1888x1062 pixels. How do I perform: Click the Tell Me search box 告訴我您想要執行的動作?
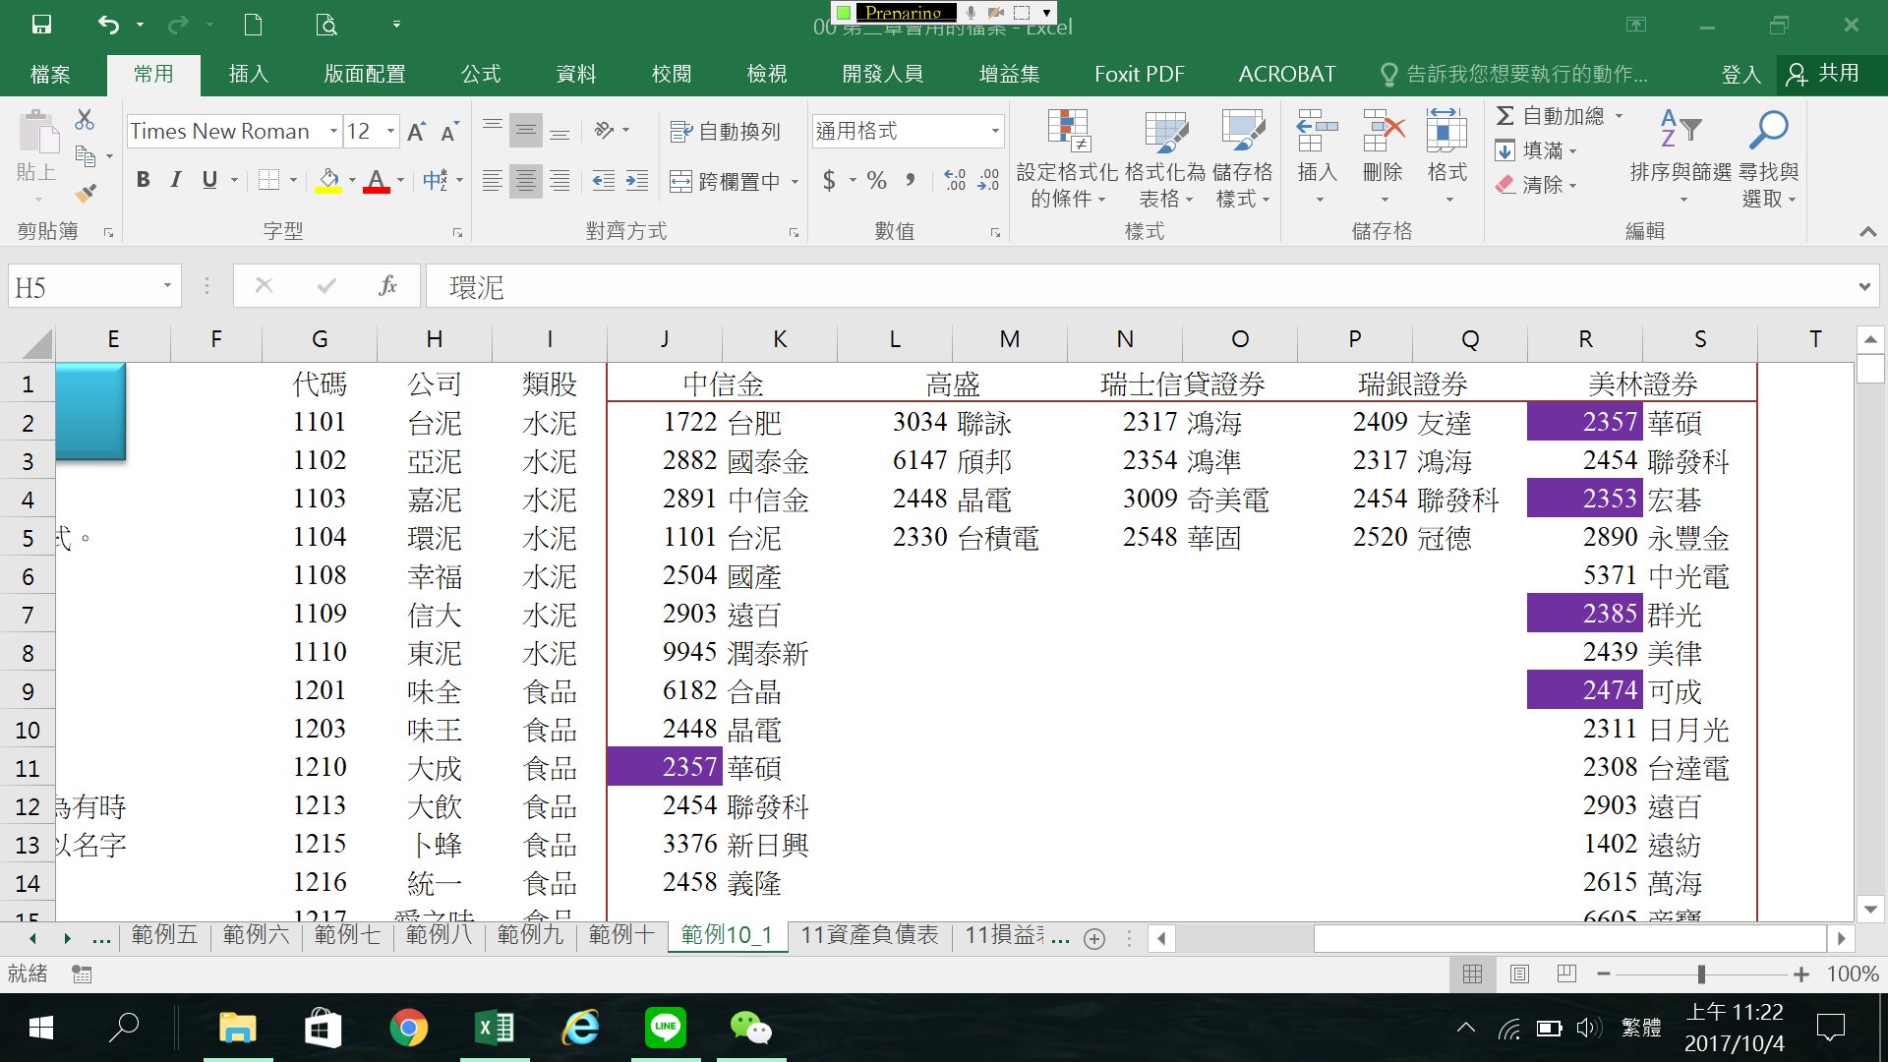pos(1514,74)
